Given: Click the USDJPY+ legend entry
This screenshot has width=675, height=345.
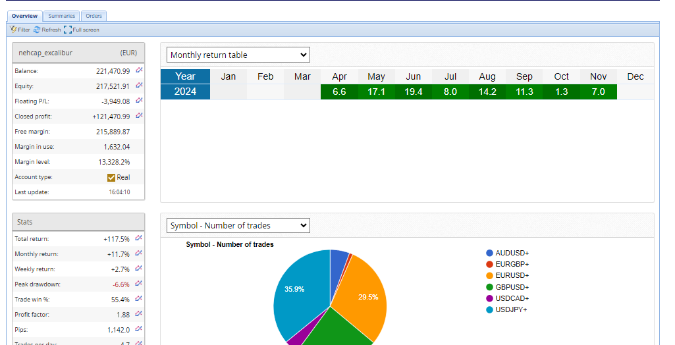Looking at the screenshot, I should coord(512,309).
